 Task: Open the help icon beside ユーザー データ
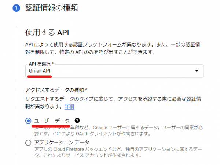(77, 121)
